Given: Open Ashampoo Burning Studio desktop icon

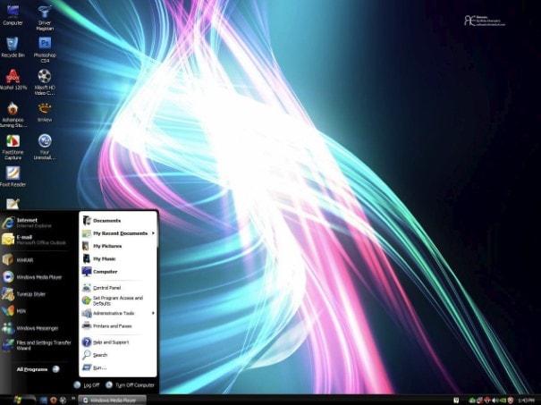Looking at the screenshot, I should point(13,114).
